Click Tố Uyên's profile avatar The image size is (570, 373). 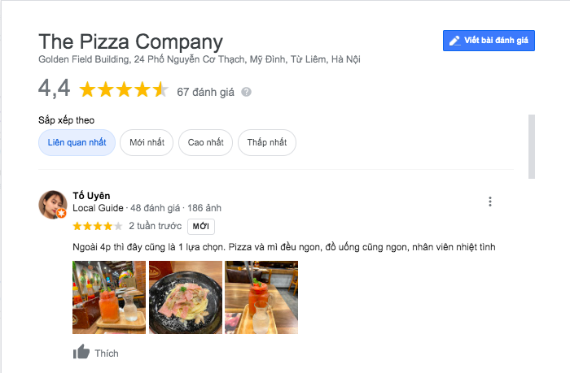pyautogui.click(x=53, y=205)
